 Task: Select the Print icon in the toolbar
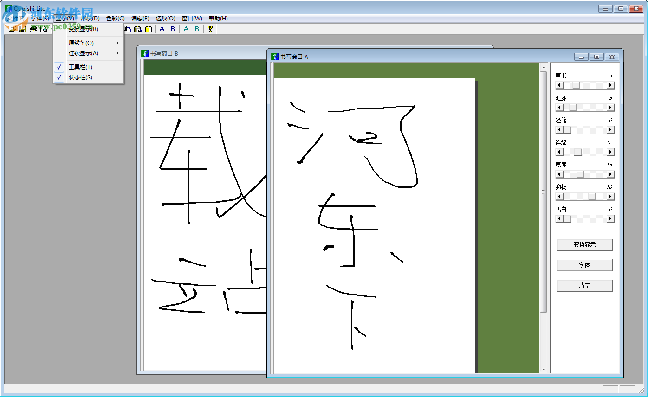(33, 29)
